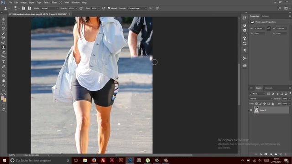Open the Brush Settings panel button

coord(23,8)
